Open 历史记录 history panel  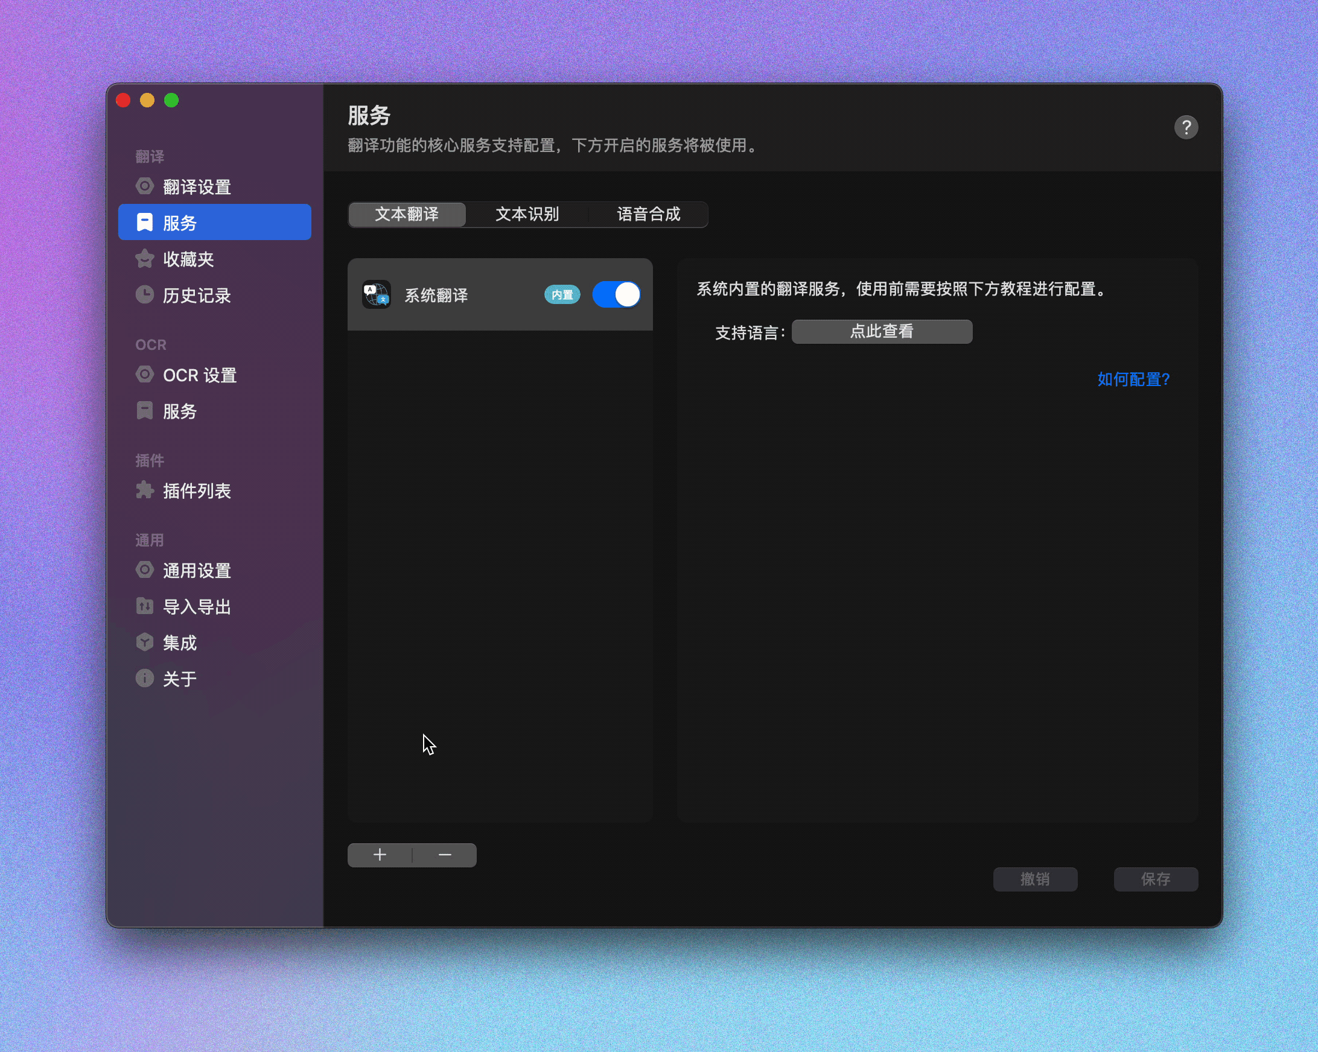[x=196, y=296]
